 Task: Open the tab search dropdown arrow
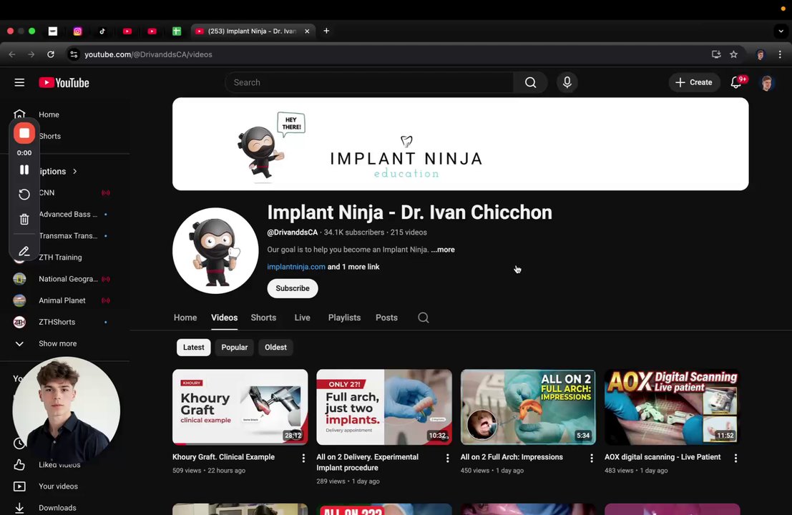781,31
